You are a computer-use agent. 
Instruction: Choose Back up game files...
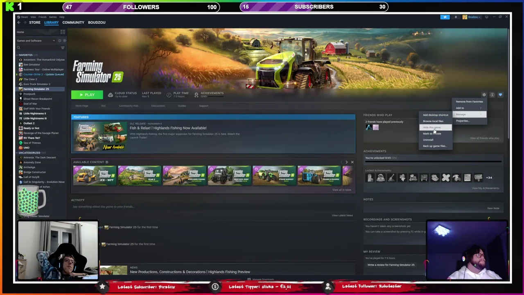tap(436, 146)
